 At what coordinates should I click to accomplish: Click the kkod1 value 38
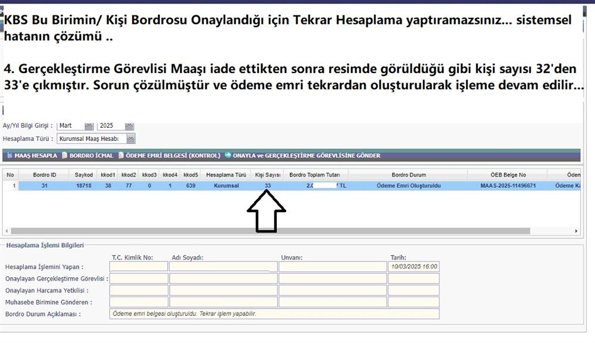(x=108, y=185)
